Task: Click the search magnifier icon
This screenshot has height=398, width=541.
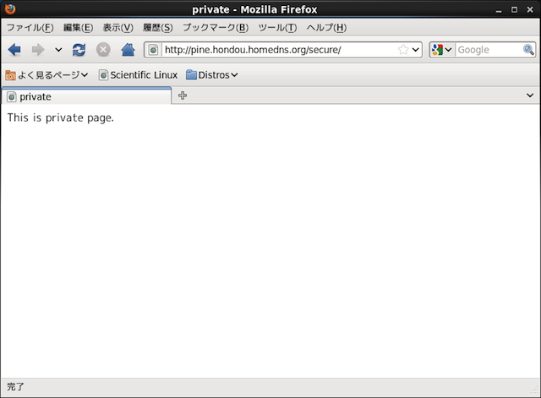Action: point(528,50)
